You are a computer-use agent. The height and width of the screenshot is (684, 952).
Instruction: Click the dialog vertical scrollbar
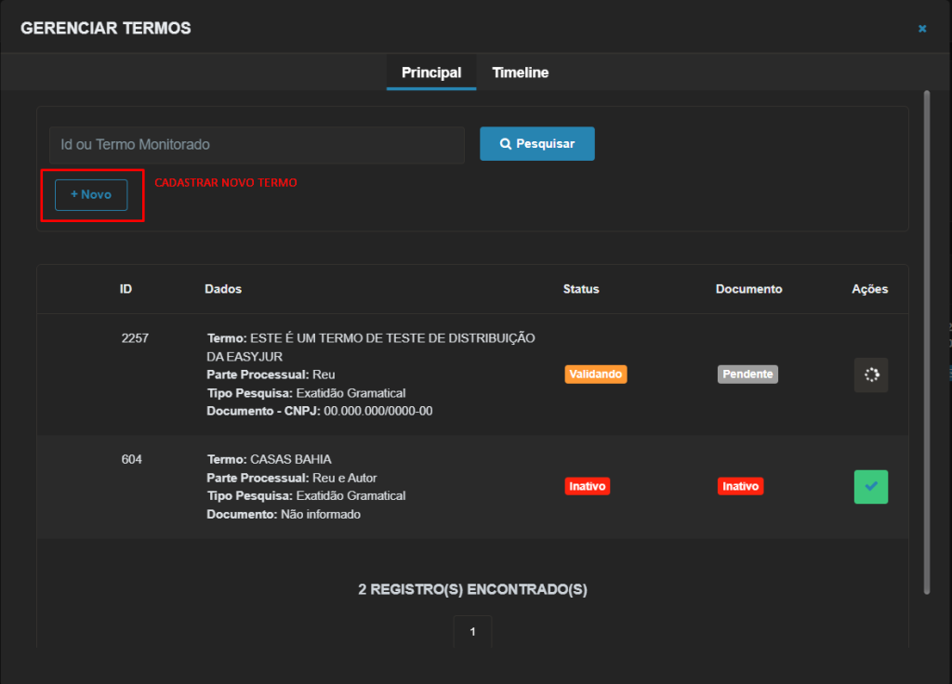tap(927, 342)
